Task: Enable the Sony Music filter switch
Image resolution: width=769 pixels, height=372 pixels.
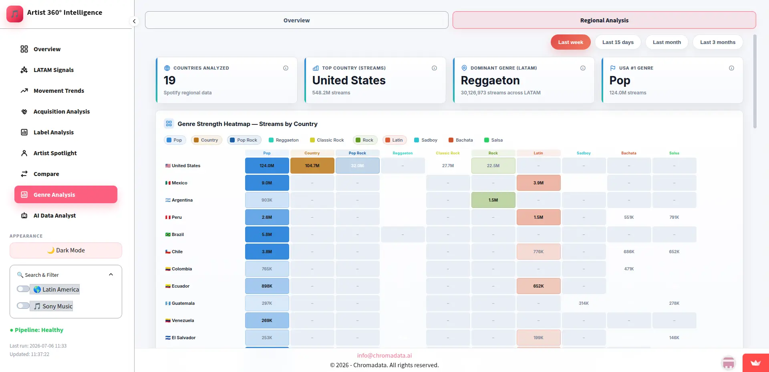Action: click(23, 306)
